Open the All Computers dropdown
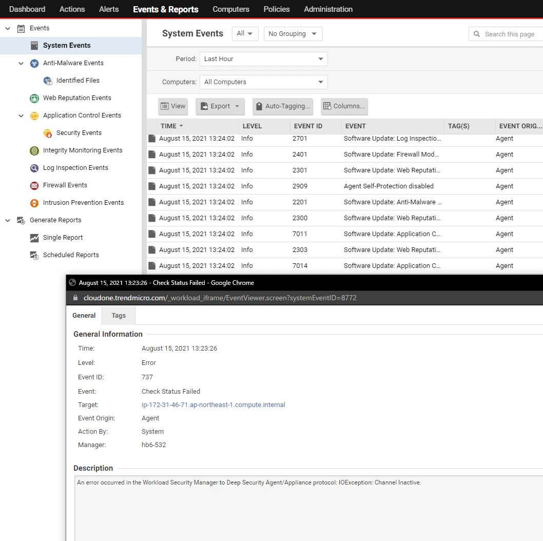Screen dimensions: 543x541 (263, 82)
